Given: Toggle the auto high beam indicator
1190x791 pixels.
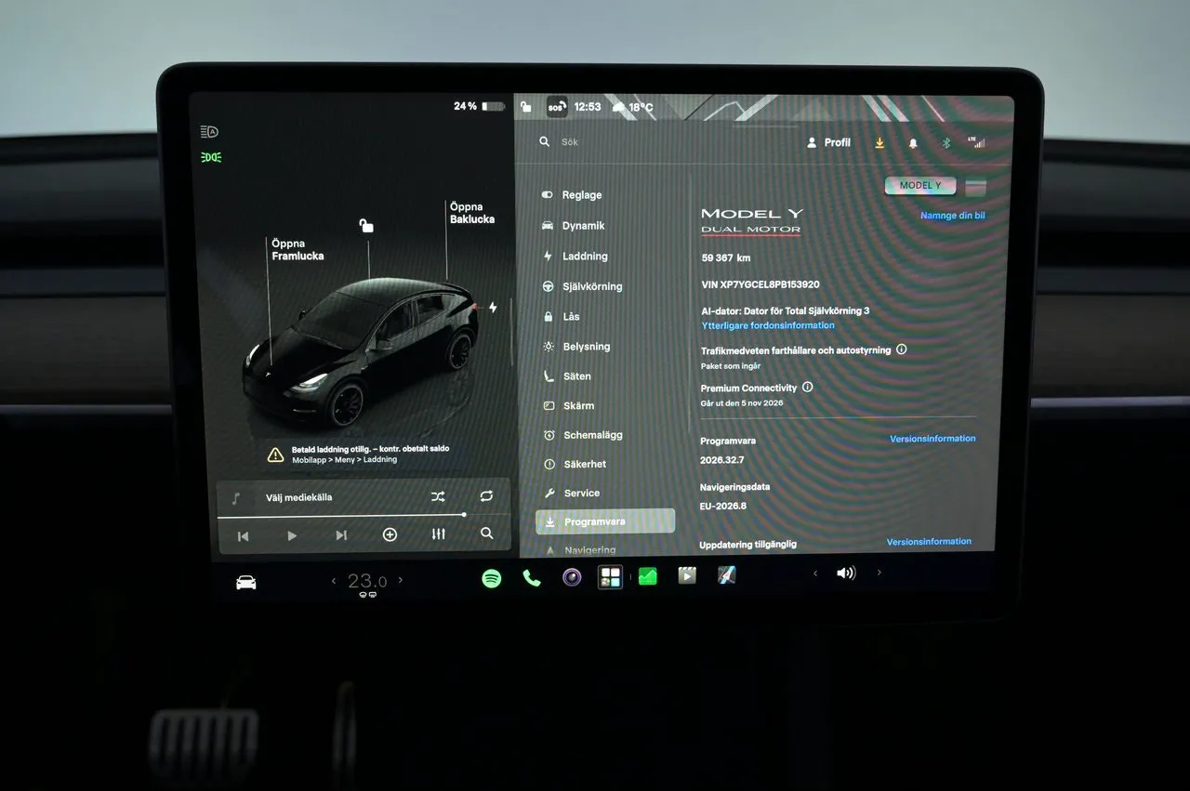Looking at the screenshot, I should pyautogui.click(x=210, y=132).
